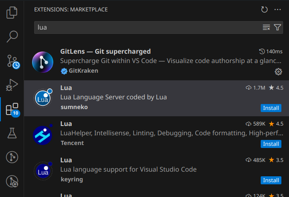Screen dimensions: 289x197
Task: Click the Tencent LuaHelper extension logo
Action: 43,135
